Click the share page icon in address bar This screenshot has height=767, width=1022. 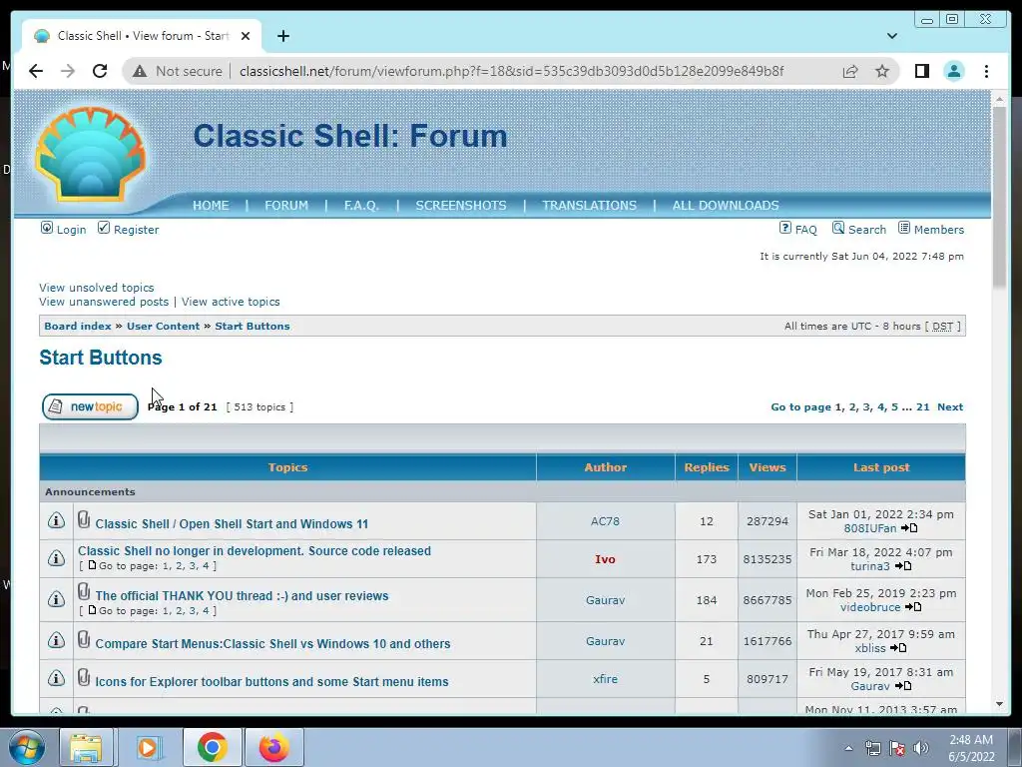pos(850,71)
